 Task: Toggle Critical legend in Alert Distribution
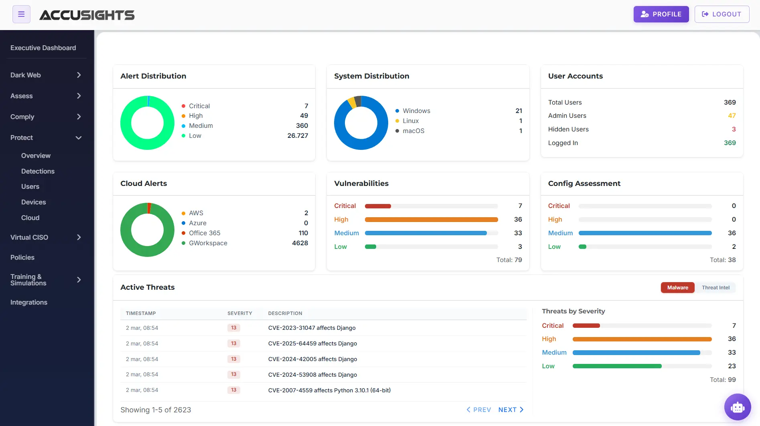(196, 106)
